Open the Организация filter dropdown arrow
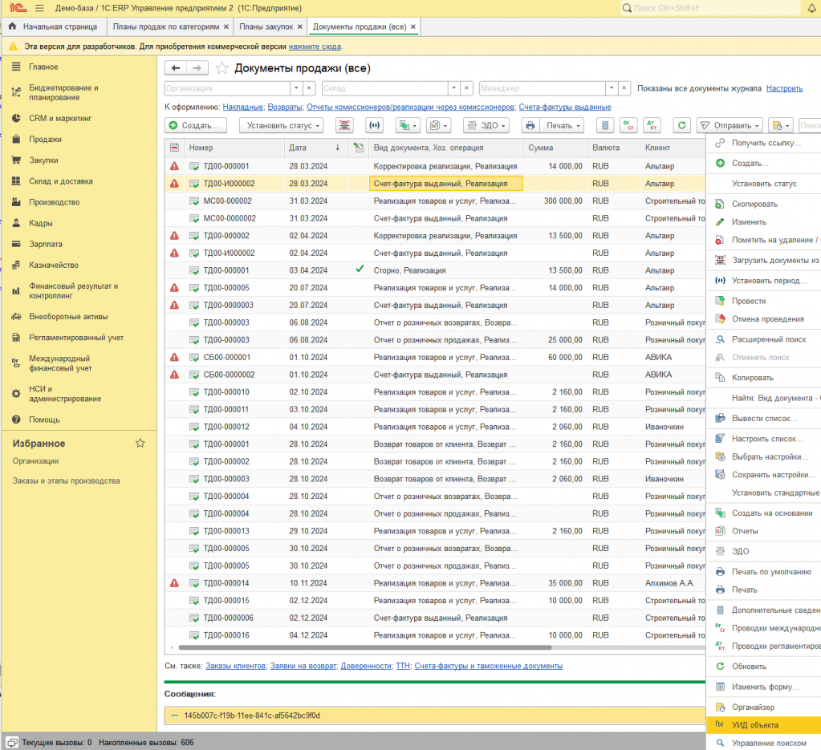821x750 pixels. pos(296,88)
